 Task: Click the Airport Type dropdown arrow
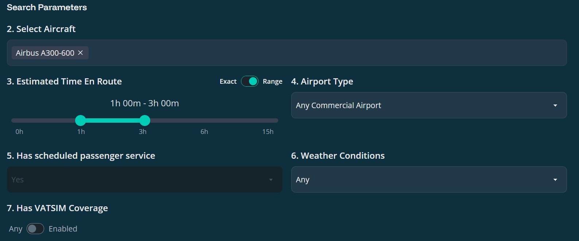click(555, 106)
